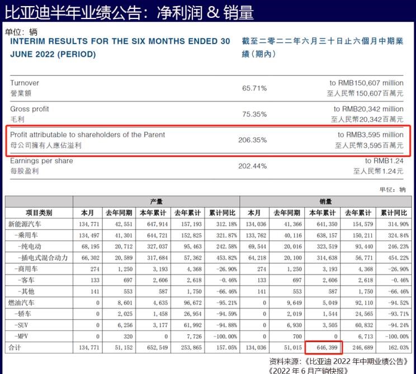This screenshot has height=374, width=416.
Task: Click the 253,865 last year total production
Action: (191, 348)
